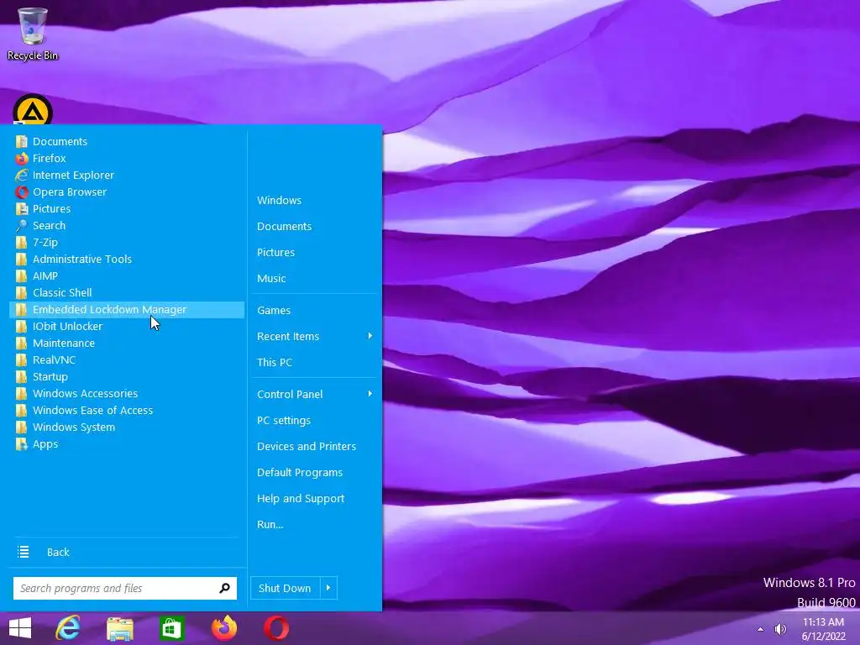Screen dimensions: 860x645
Task: Expand the Control Panel submenu arrow
Action: click(370, 394)
